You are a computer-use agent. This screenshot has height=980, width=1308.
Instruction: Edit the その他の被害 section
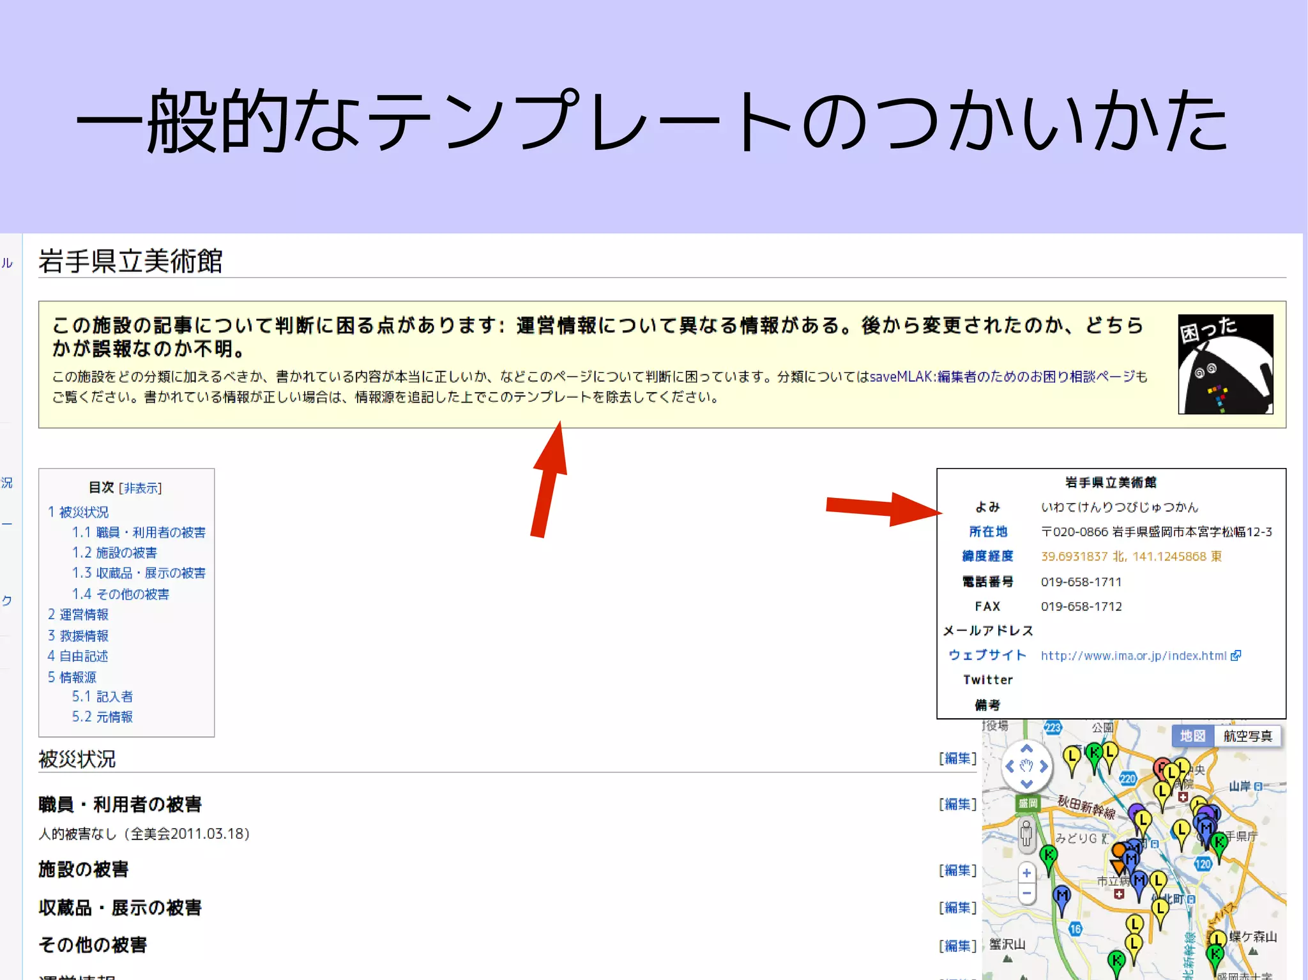[x=958, y=946]
